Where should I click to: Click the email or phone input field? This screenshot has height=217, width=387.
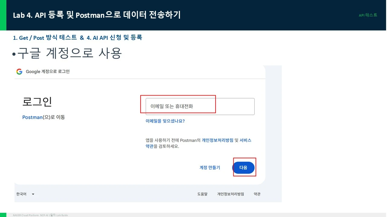coord(200,106)
